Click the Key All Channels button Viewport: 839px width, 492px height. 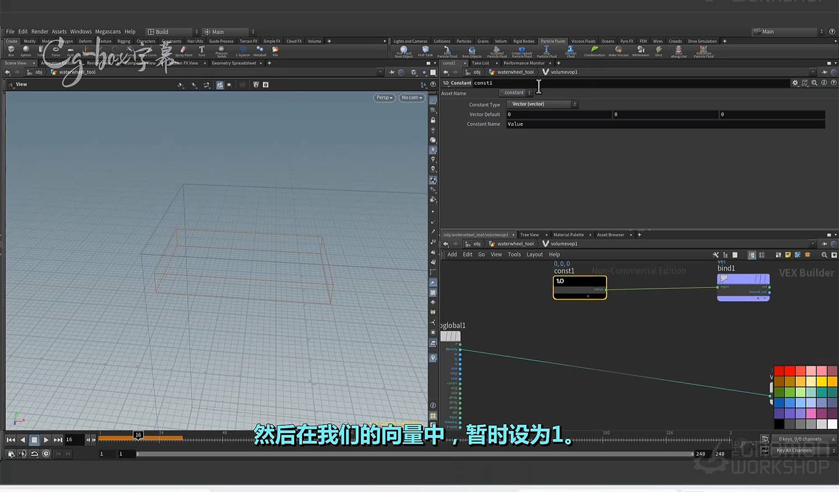point(794,450)
